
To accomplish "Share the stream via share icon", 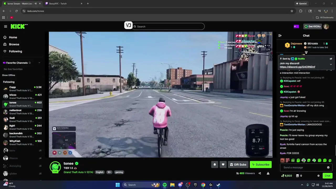I will 260,173.
